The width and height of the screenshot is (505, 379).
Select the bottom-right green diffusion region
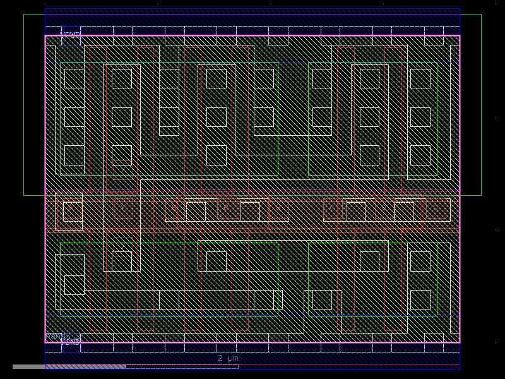[372, 278]
